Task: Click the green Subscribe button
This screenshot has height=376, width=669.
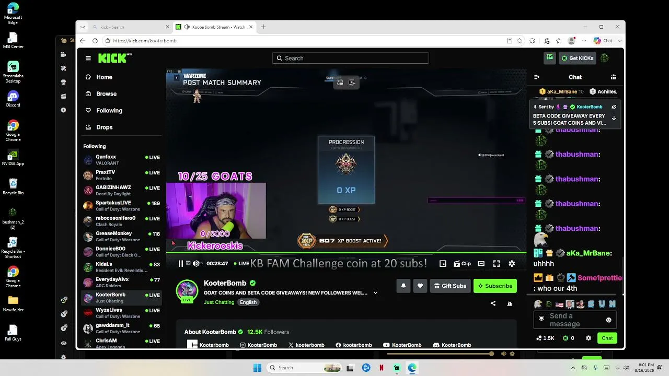Action: (x=495, y=286)
